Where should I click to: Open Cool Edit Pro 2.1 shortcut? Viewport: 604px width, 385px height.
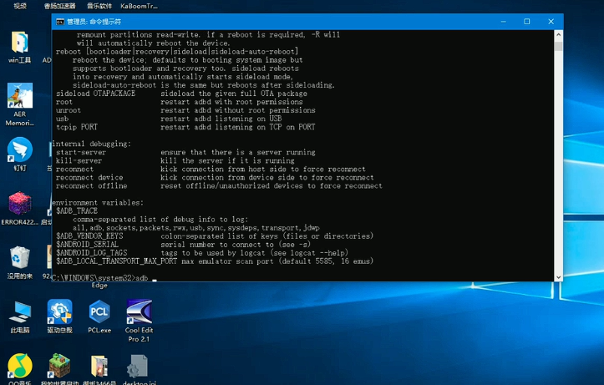(x=139, y=312)
